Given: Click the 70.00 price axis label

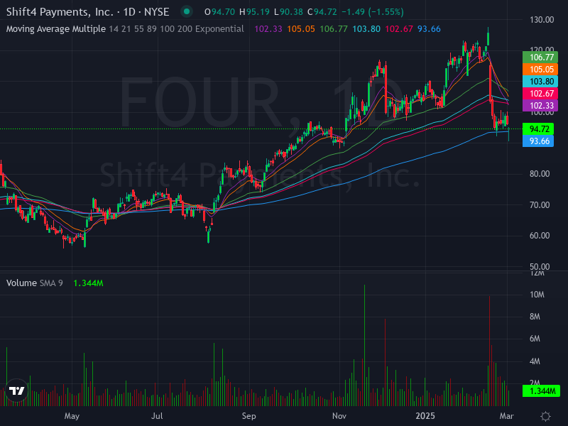Looking at the screenshot, I should pyautogui.click(x=540, y=205).
